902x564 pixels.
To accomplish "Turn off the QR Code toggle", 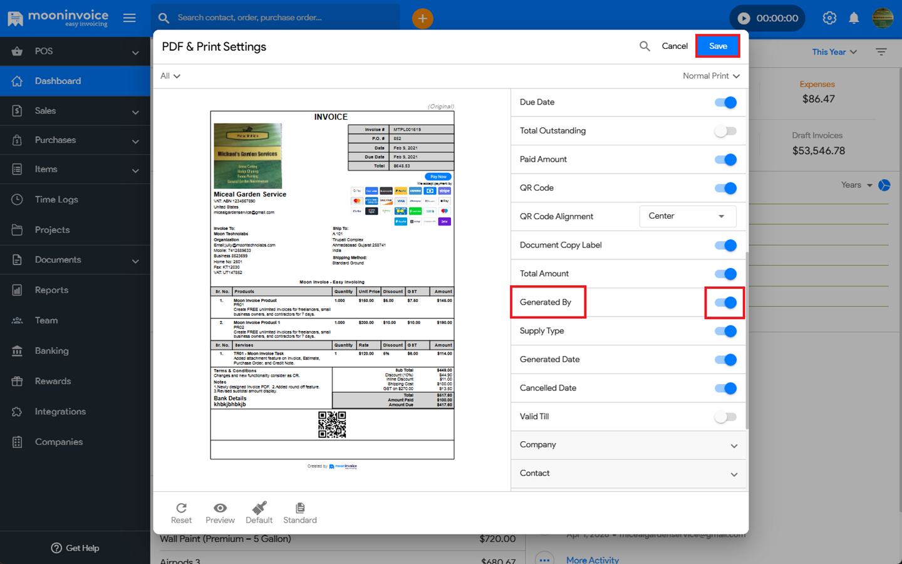I will click(x=725, y=188).
